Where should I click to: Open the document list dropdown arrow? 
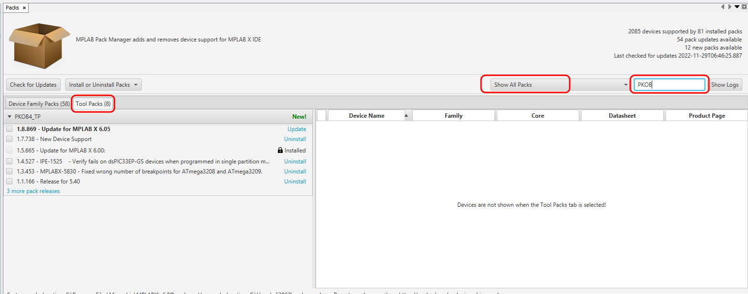[x=737, y=7]
